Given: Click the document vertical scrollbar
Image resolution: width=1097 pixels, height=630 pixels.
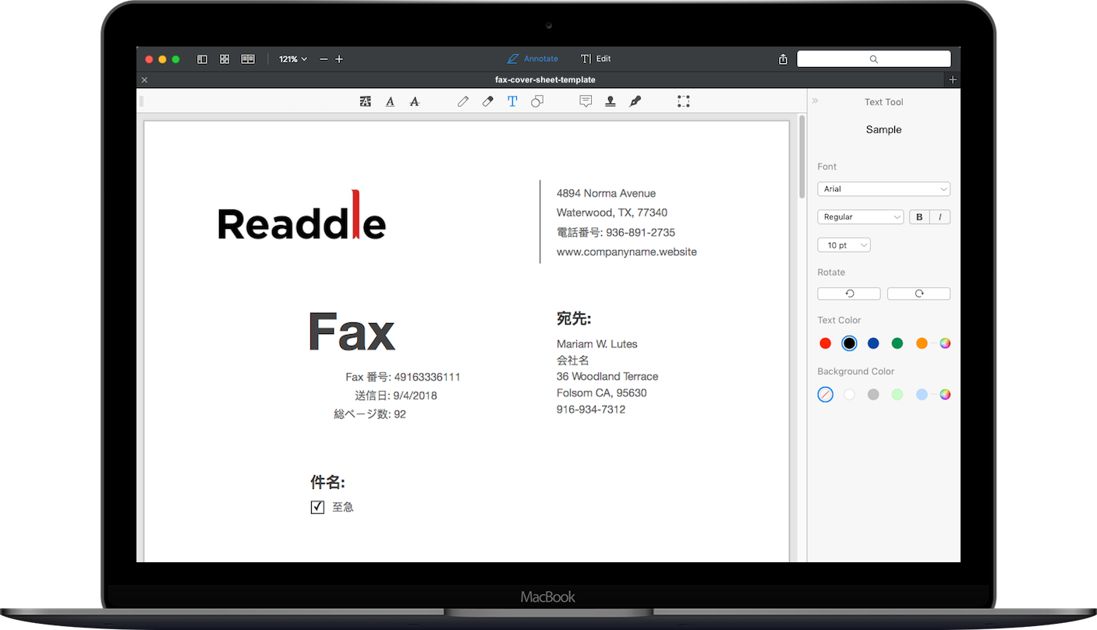Looking at the screenshot, I should coord(802,158).
